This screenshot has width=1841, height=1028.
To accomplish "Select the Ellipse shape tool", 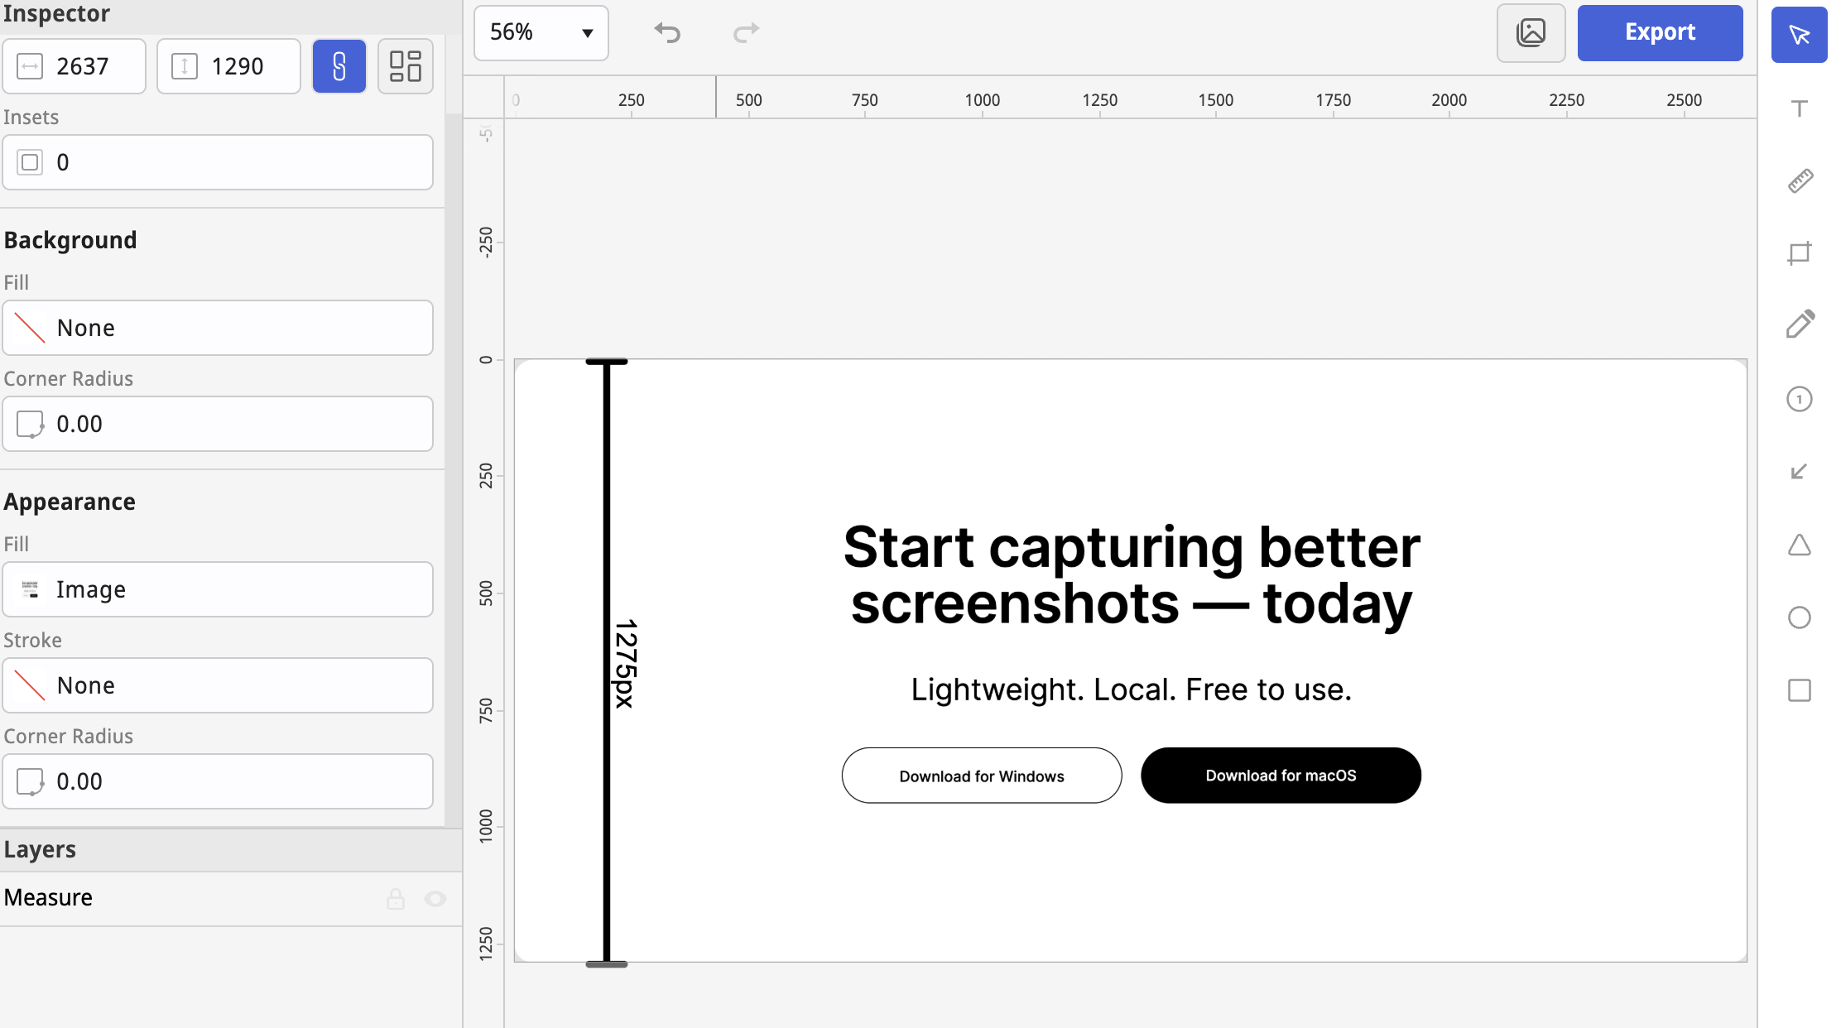I will click(1799, 617).
